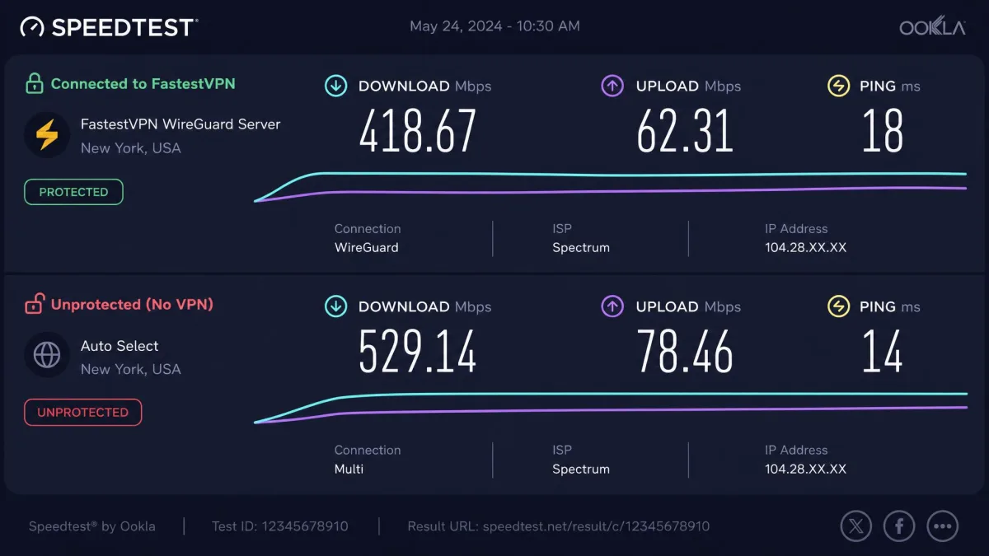Click New York, USA under FastestVPN server
The width and height of the screenshot is (989, 556).
131,148
